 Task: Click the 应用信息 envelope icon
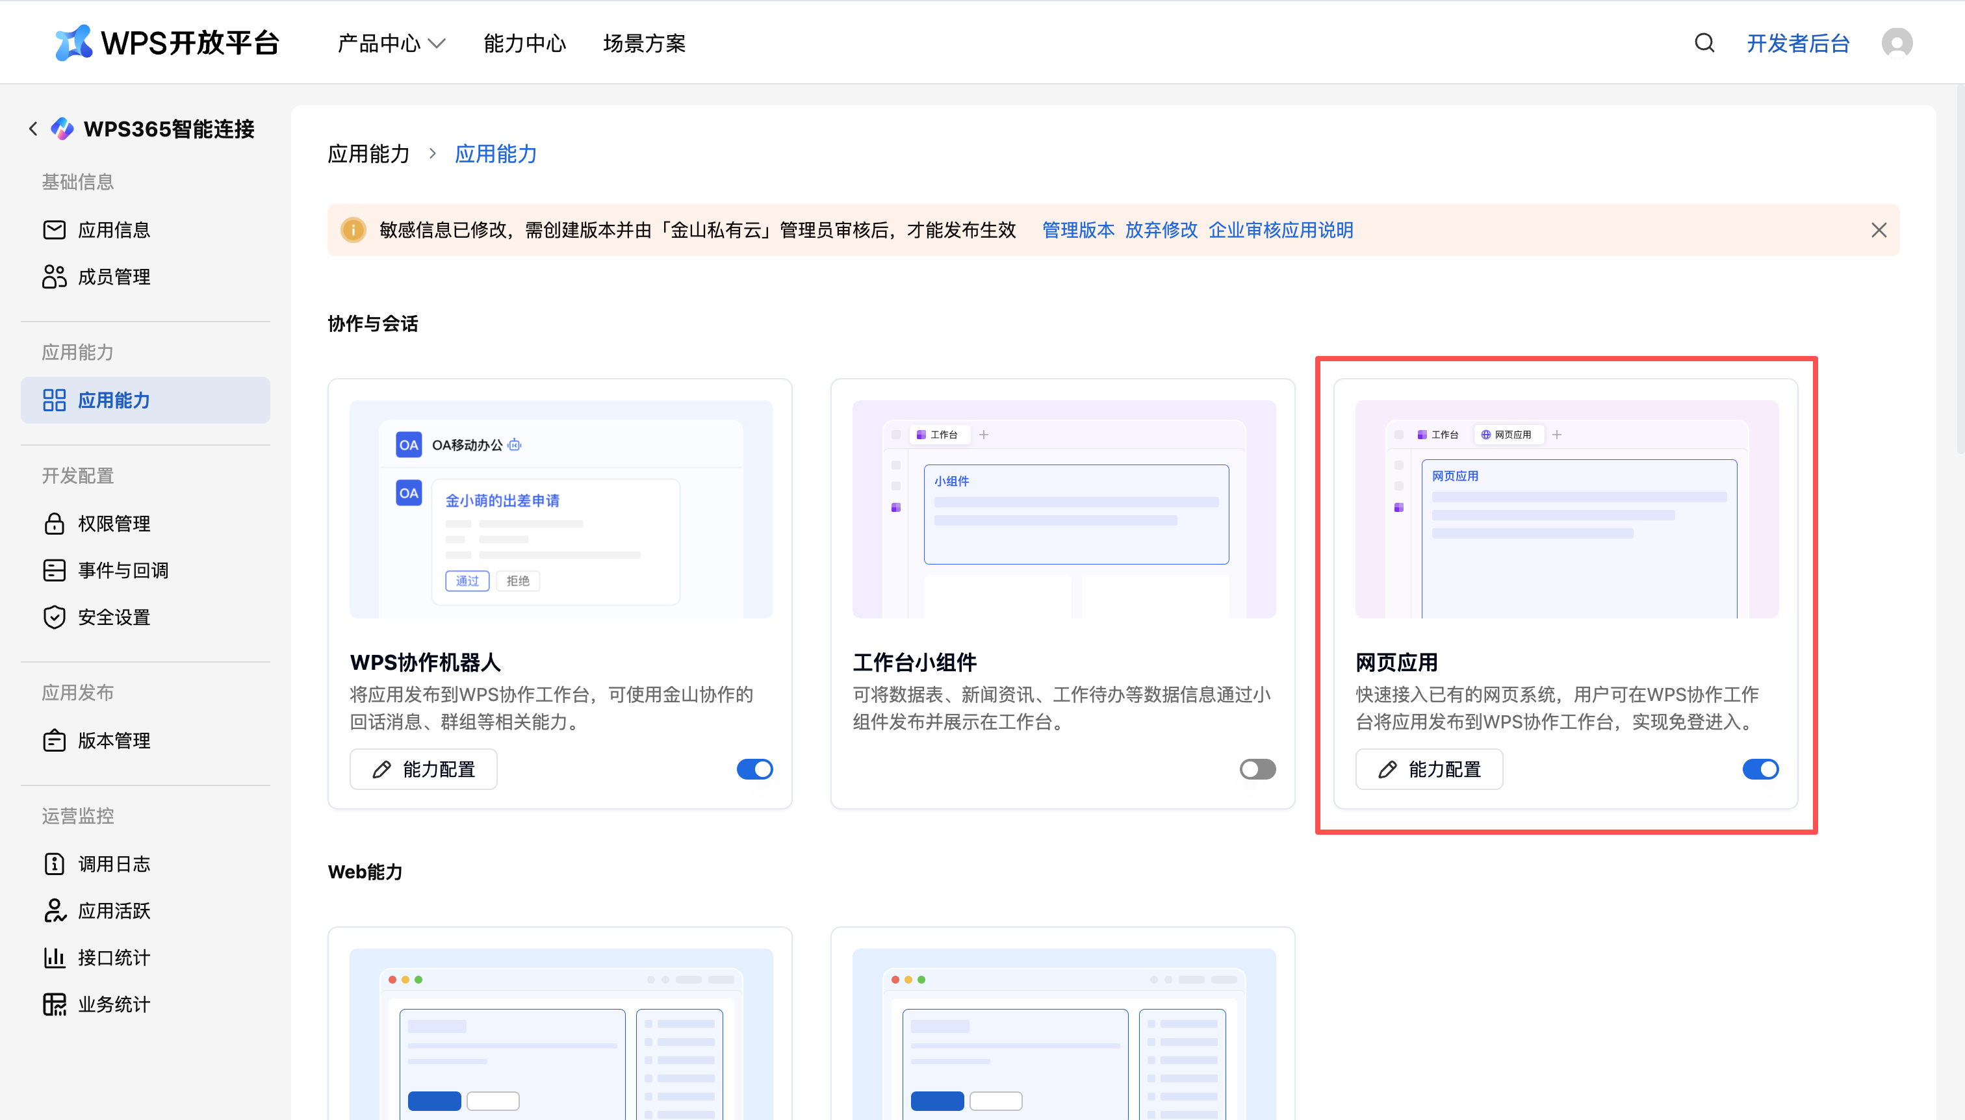coord(54,229)
